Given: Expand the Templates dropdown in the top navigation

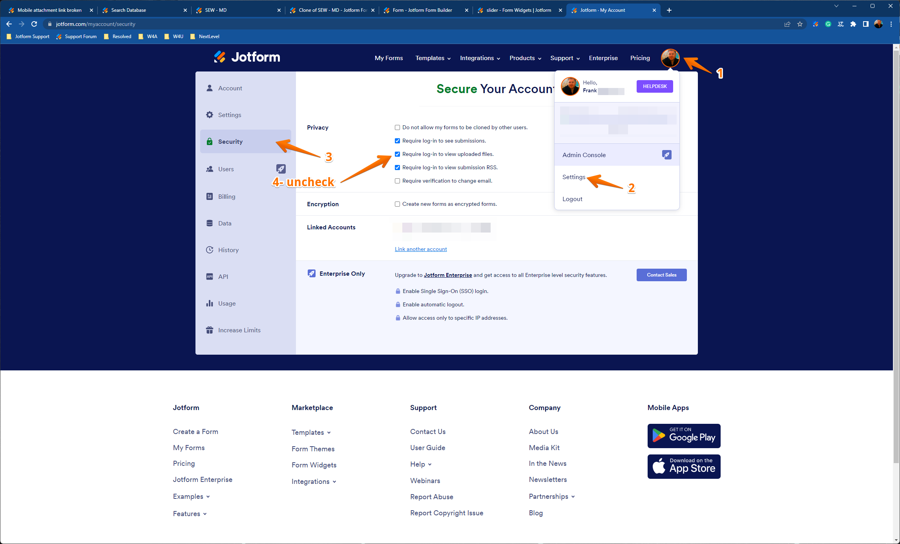Looking at the screenshot, I should 433,58.
